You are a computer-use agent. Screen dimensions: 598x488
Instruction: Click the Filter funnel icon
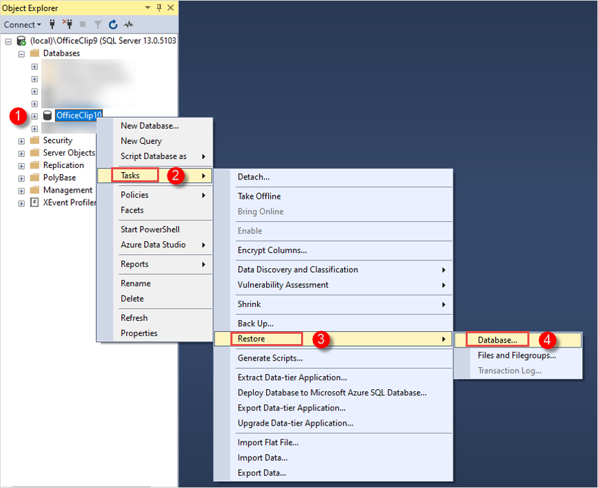click(97, 25)
